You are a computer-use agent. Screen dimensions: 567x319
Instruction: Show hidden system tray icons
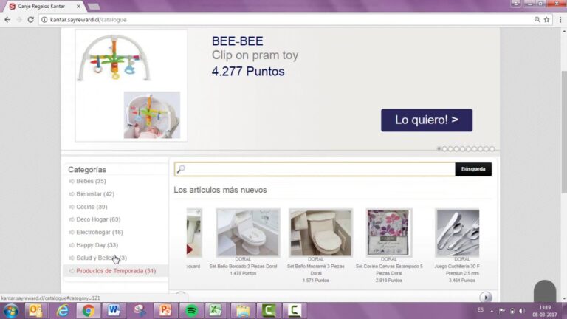click(492, 311)
